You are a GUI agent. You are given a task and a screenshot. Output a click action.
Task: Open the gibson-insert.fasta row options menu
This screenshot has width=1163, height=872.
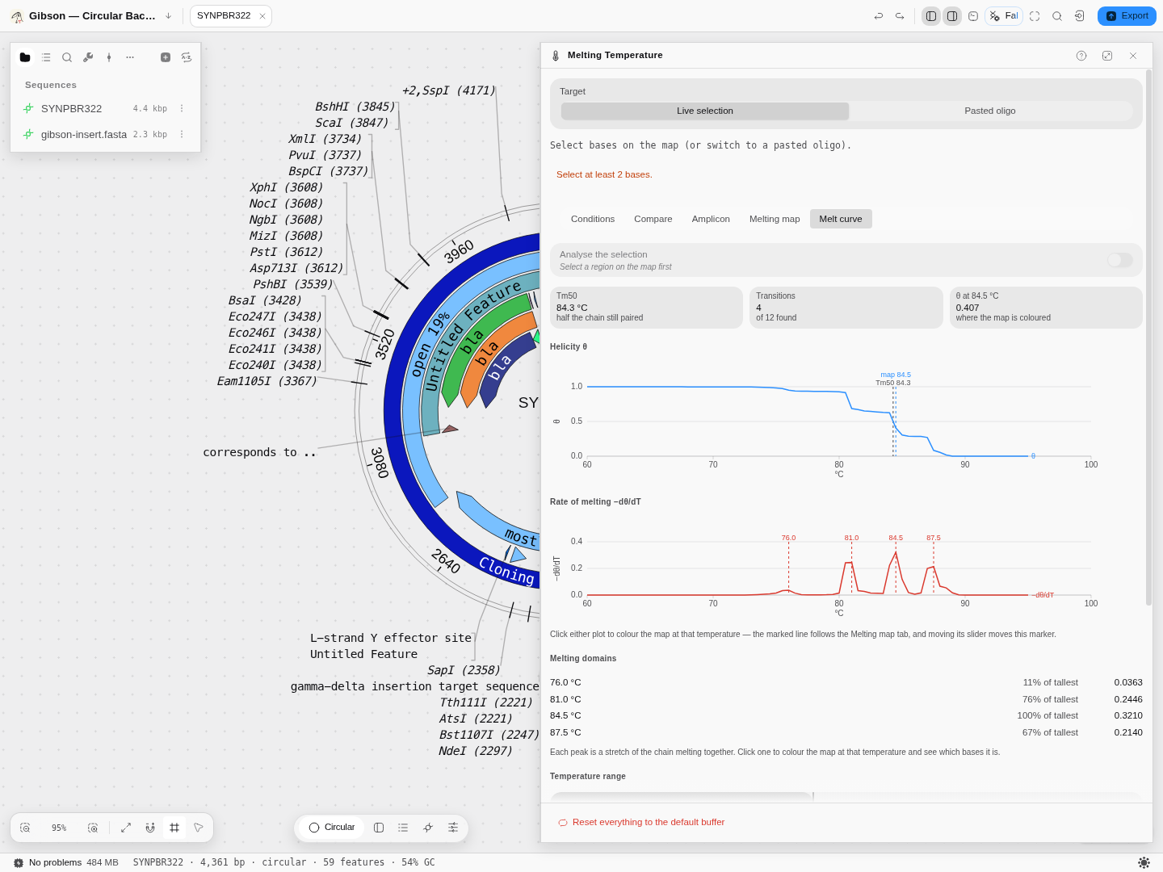182,134
